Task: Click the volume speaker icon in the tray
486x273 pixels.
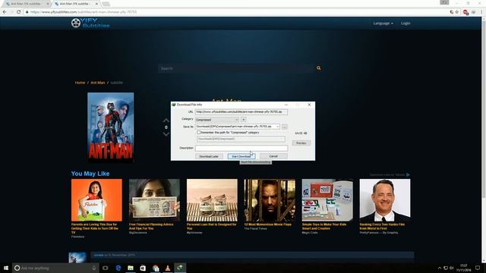Action: click(451, 268)
